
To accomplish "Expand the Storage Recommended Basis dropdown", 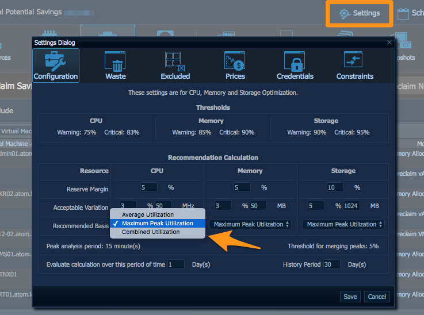I will [343, 224].
